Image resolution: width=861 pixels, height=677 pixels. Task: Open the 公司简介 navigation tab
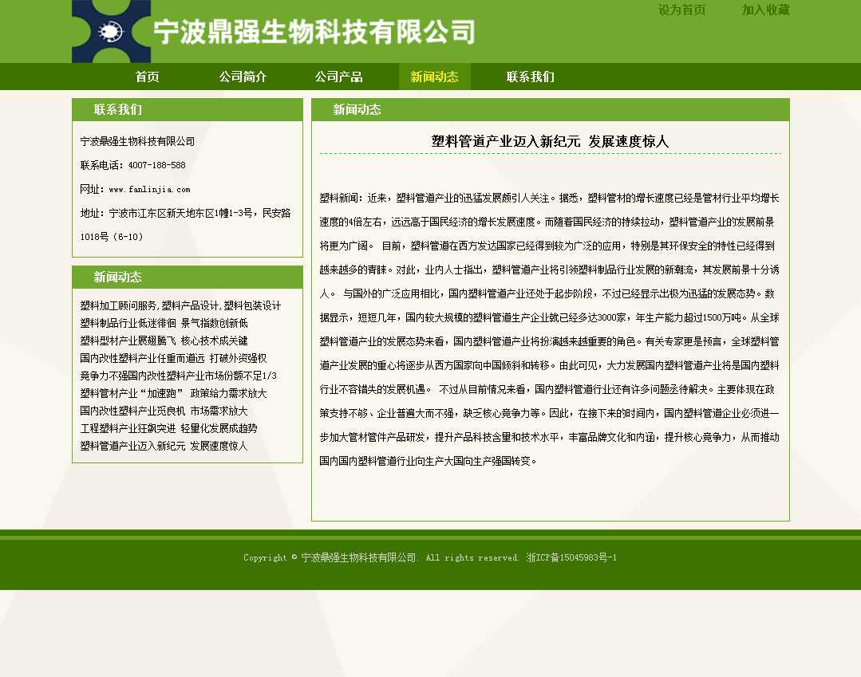(243, 77)
